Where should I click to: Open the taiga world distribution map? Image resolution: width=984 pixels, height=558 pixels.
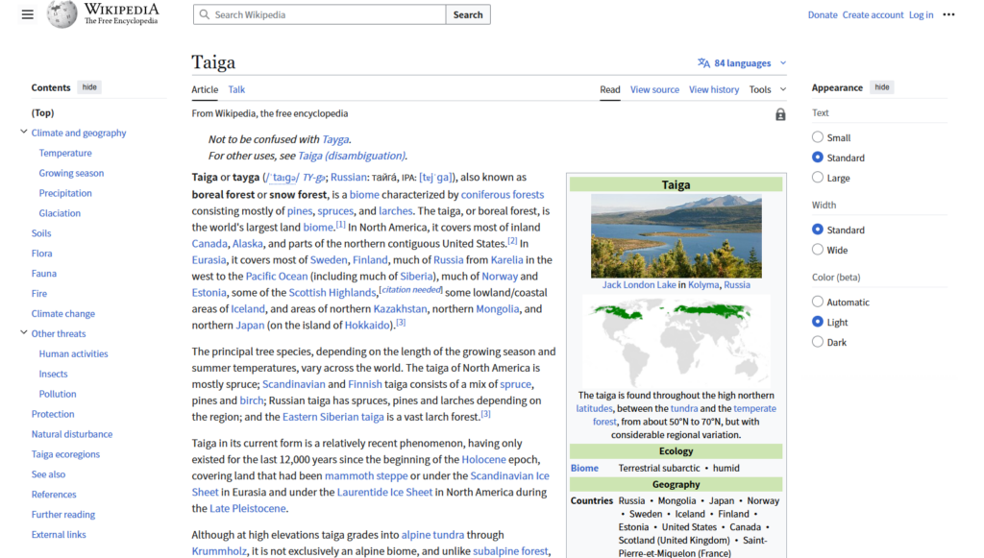click(676, 340)
